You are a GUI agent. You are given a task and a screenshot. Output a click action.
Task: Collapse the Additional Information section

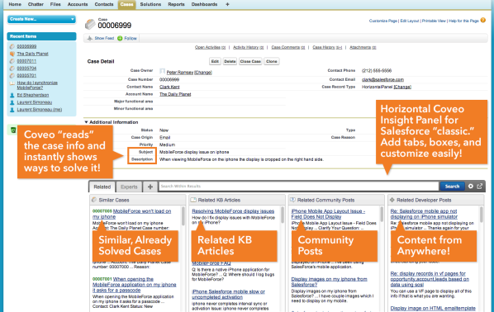pos(86,122)
